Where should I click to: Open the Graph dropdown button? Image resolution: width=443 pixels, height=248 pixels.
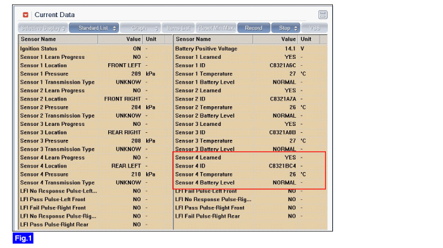point(140,28)
